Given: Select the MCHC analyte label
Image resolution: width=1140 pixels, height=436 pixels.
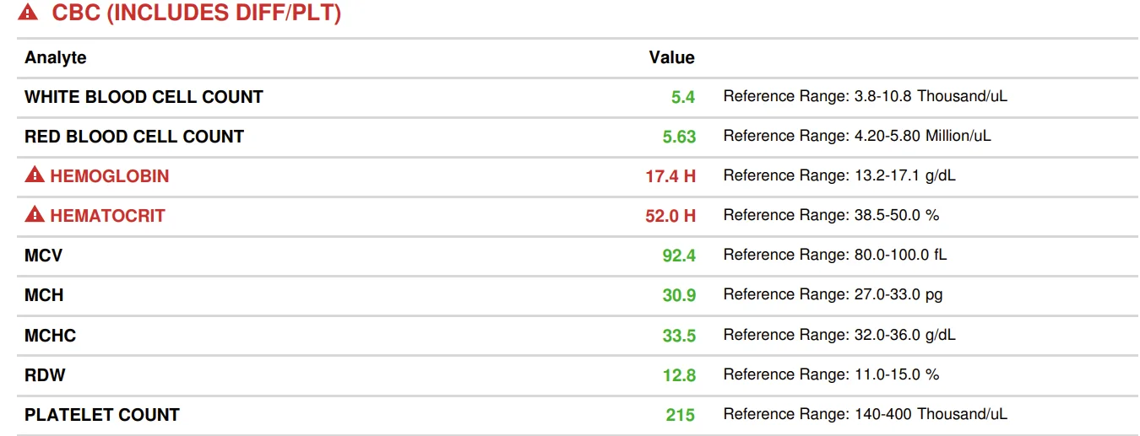Looking at the screenshot, I should tap(51, 336).
